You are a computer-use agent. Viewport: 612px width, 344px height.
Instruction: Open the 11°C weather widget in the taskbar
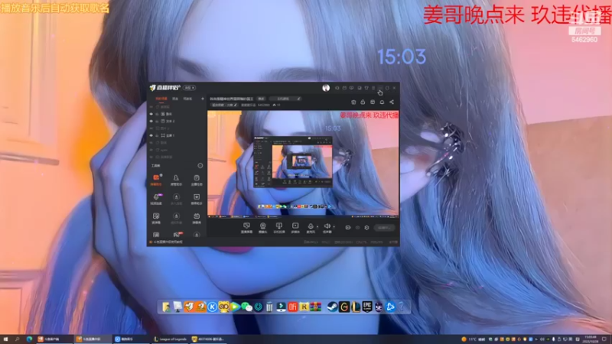point(473,339)
